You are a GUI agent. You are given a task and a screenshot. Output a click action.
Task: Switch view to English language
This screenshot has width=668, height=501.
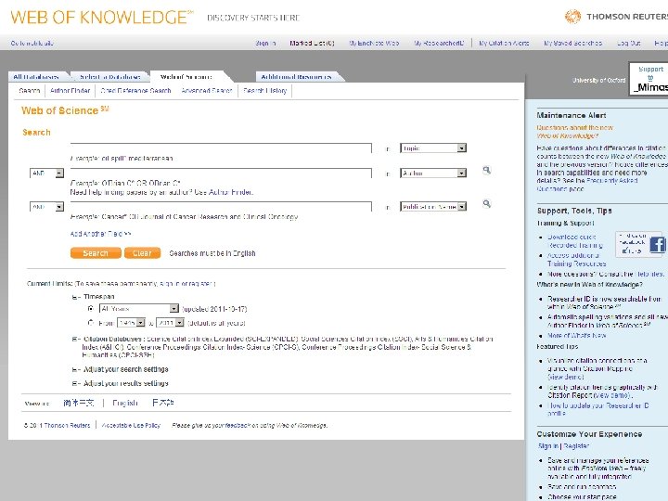coord(125,403)
